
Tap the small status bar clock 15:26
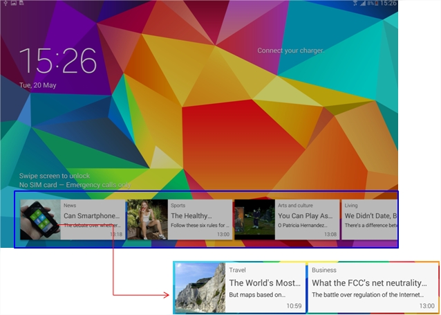[388, 3]
